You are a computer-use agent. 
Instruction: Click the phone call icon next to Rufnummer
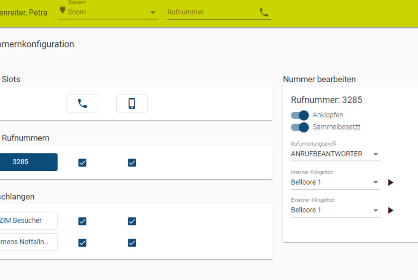point(264,12)
